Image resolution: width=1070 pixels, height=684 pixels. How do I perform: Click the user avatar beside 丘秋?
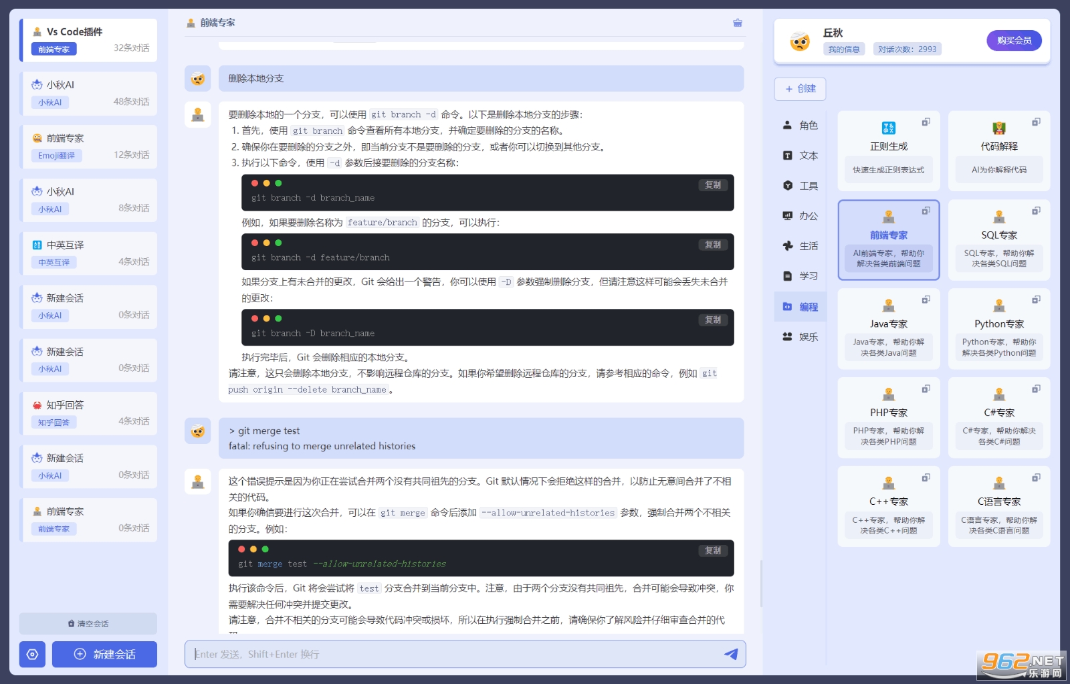800,41
